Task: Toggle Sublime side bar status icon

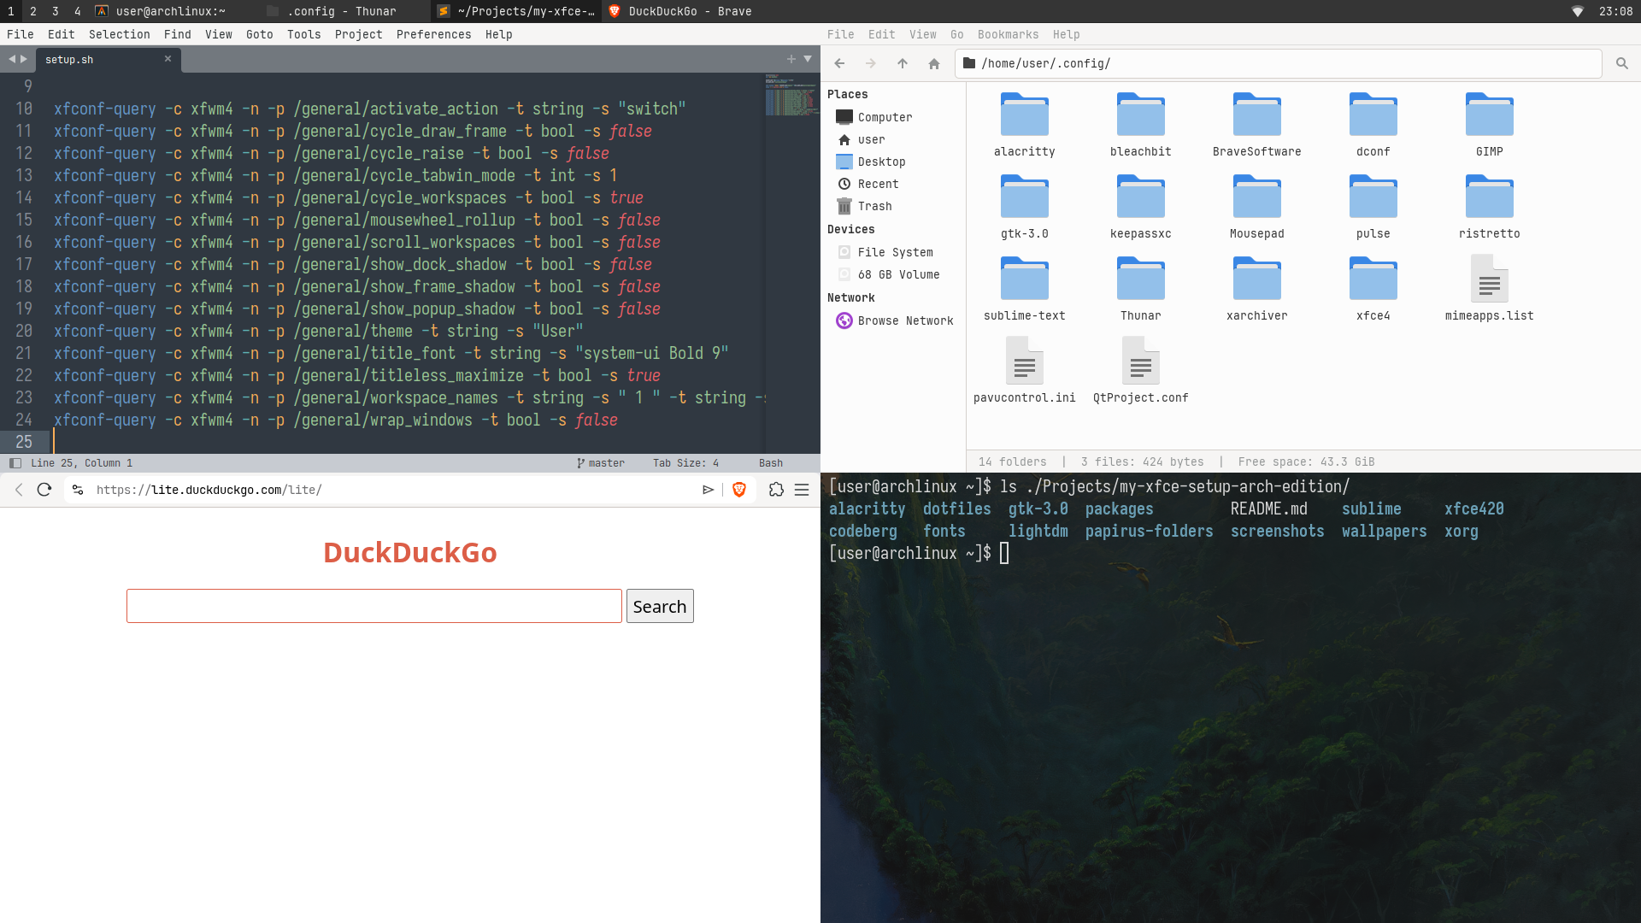Action: 15,463
